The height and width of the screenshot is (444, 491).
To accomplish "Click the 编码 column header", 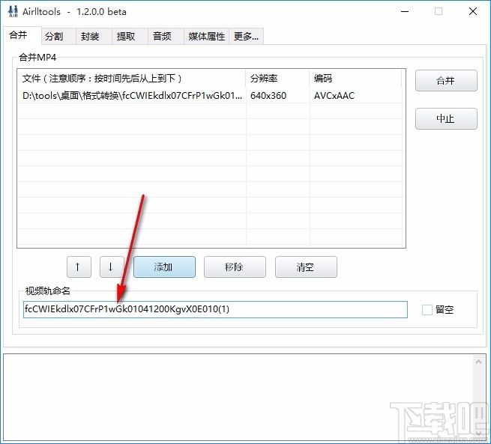I will click(356, 78).
